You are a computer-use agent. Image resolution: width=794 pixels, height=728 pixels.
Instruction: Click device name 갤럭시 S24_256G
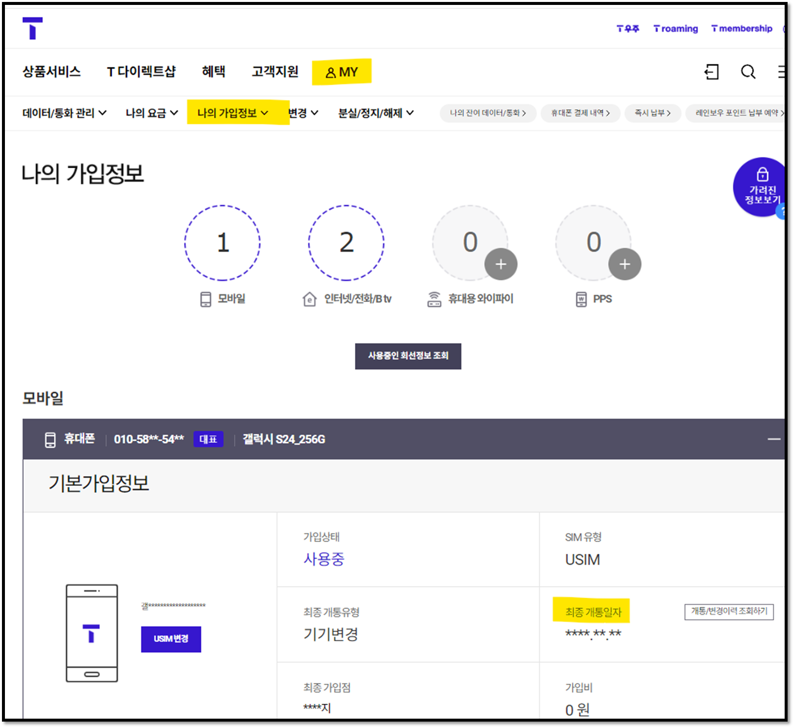284,439
